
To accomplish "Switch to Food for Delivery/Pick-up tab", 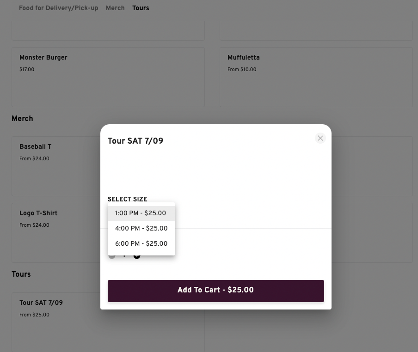I will coord(59,8).
